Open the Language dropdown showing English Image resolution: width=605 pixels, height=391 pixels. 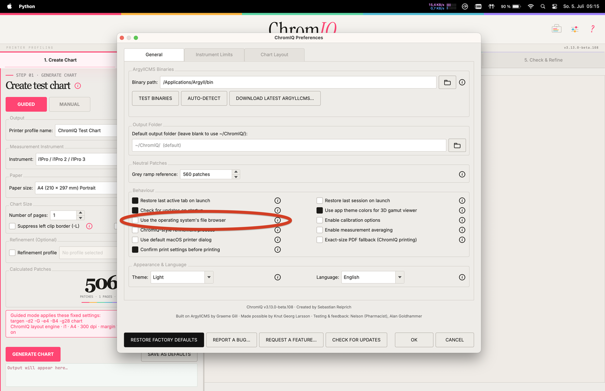[373, 277]
